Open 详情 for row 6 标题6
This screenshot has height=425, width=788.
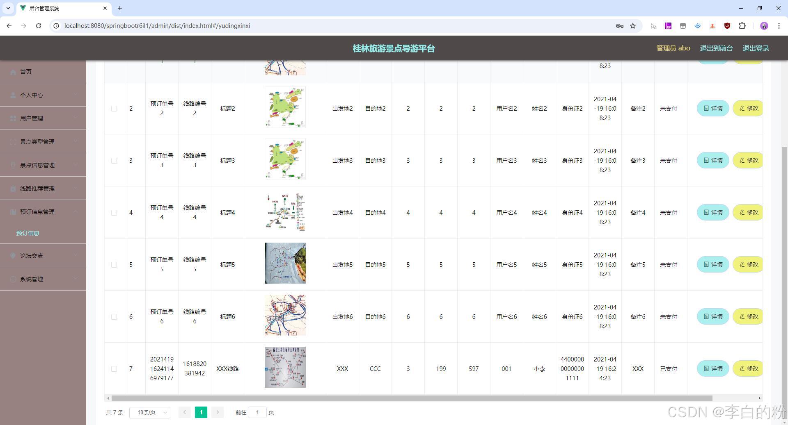click(713, 317)
